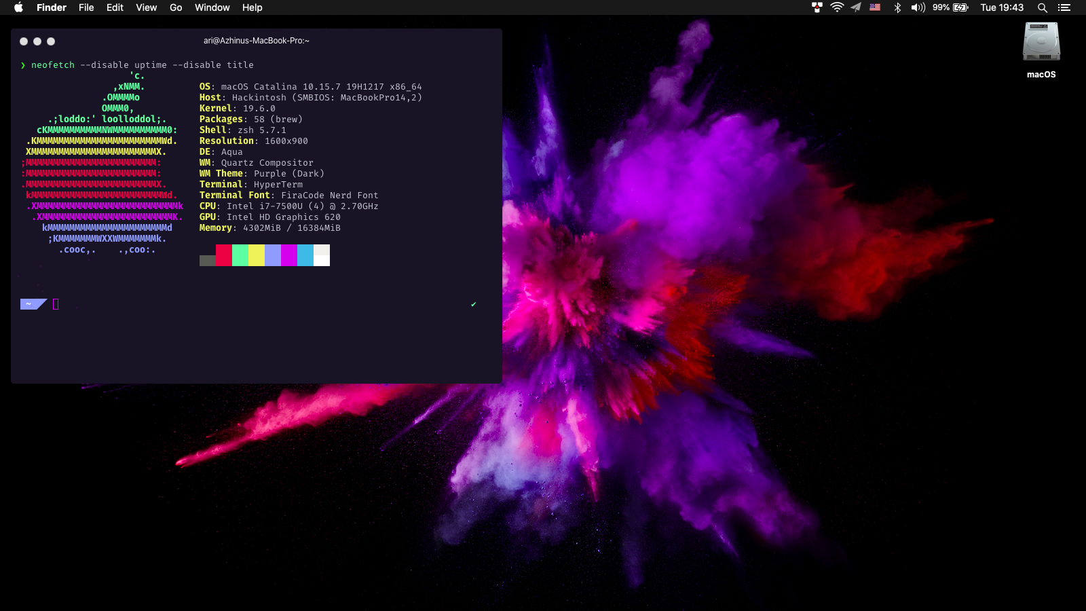Open the Bluetooth status menu
The height and width of the screenshot is (611, 1086).
click(897, 7)
